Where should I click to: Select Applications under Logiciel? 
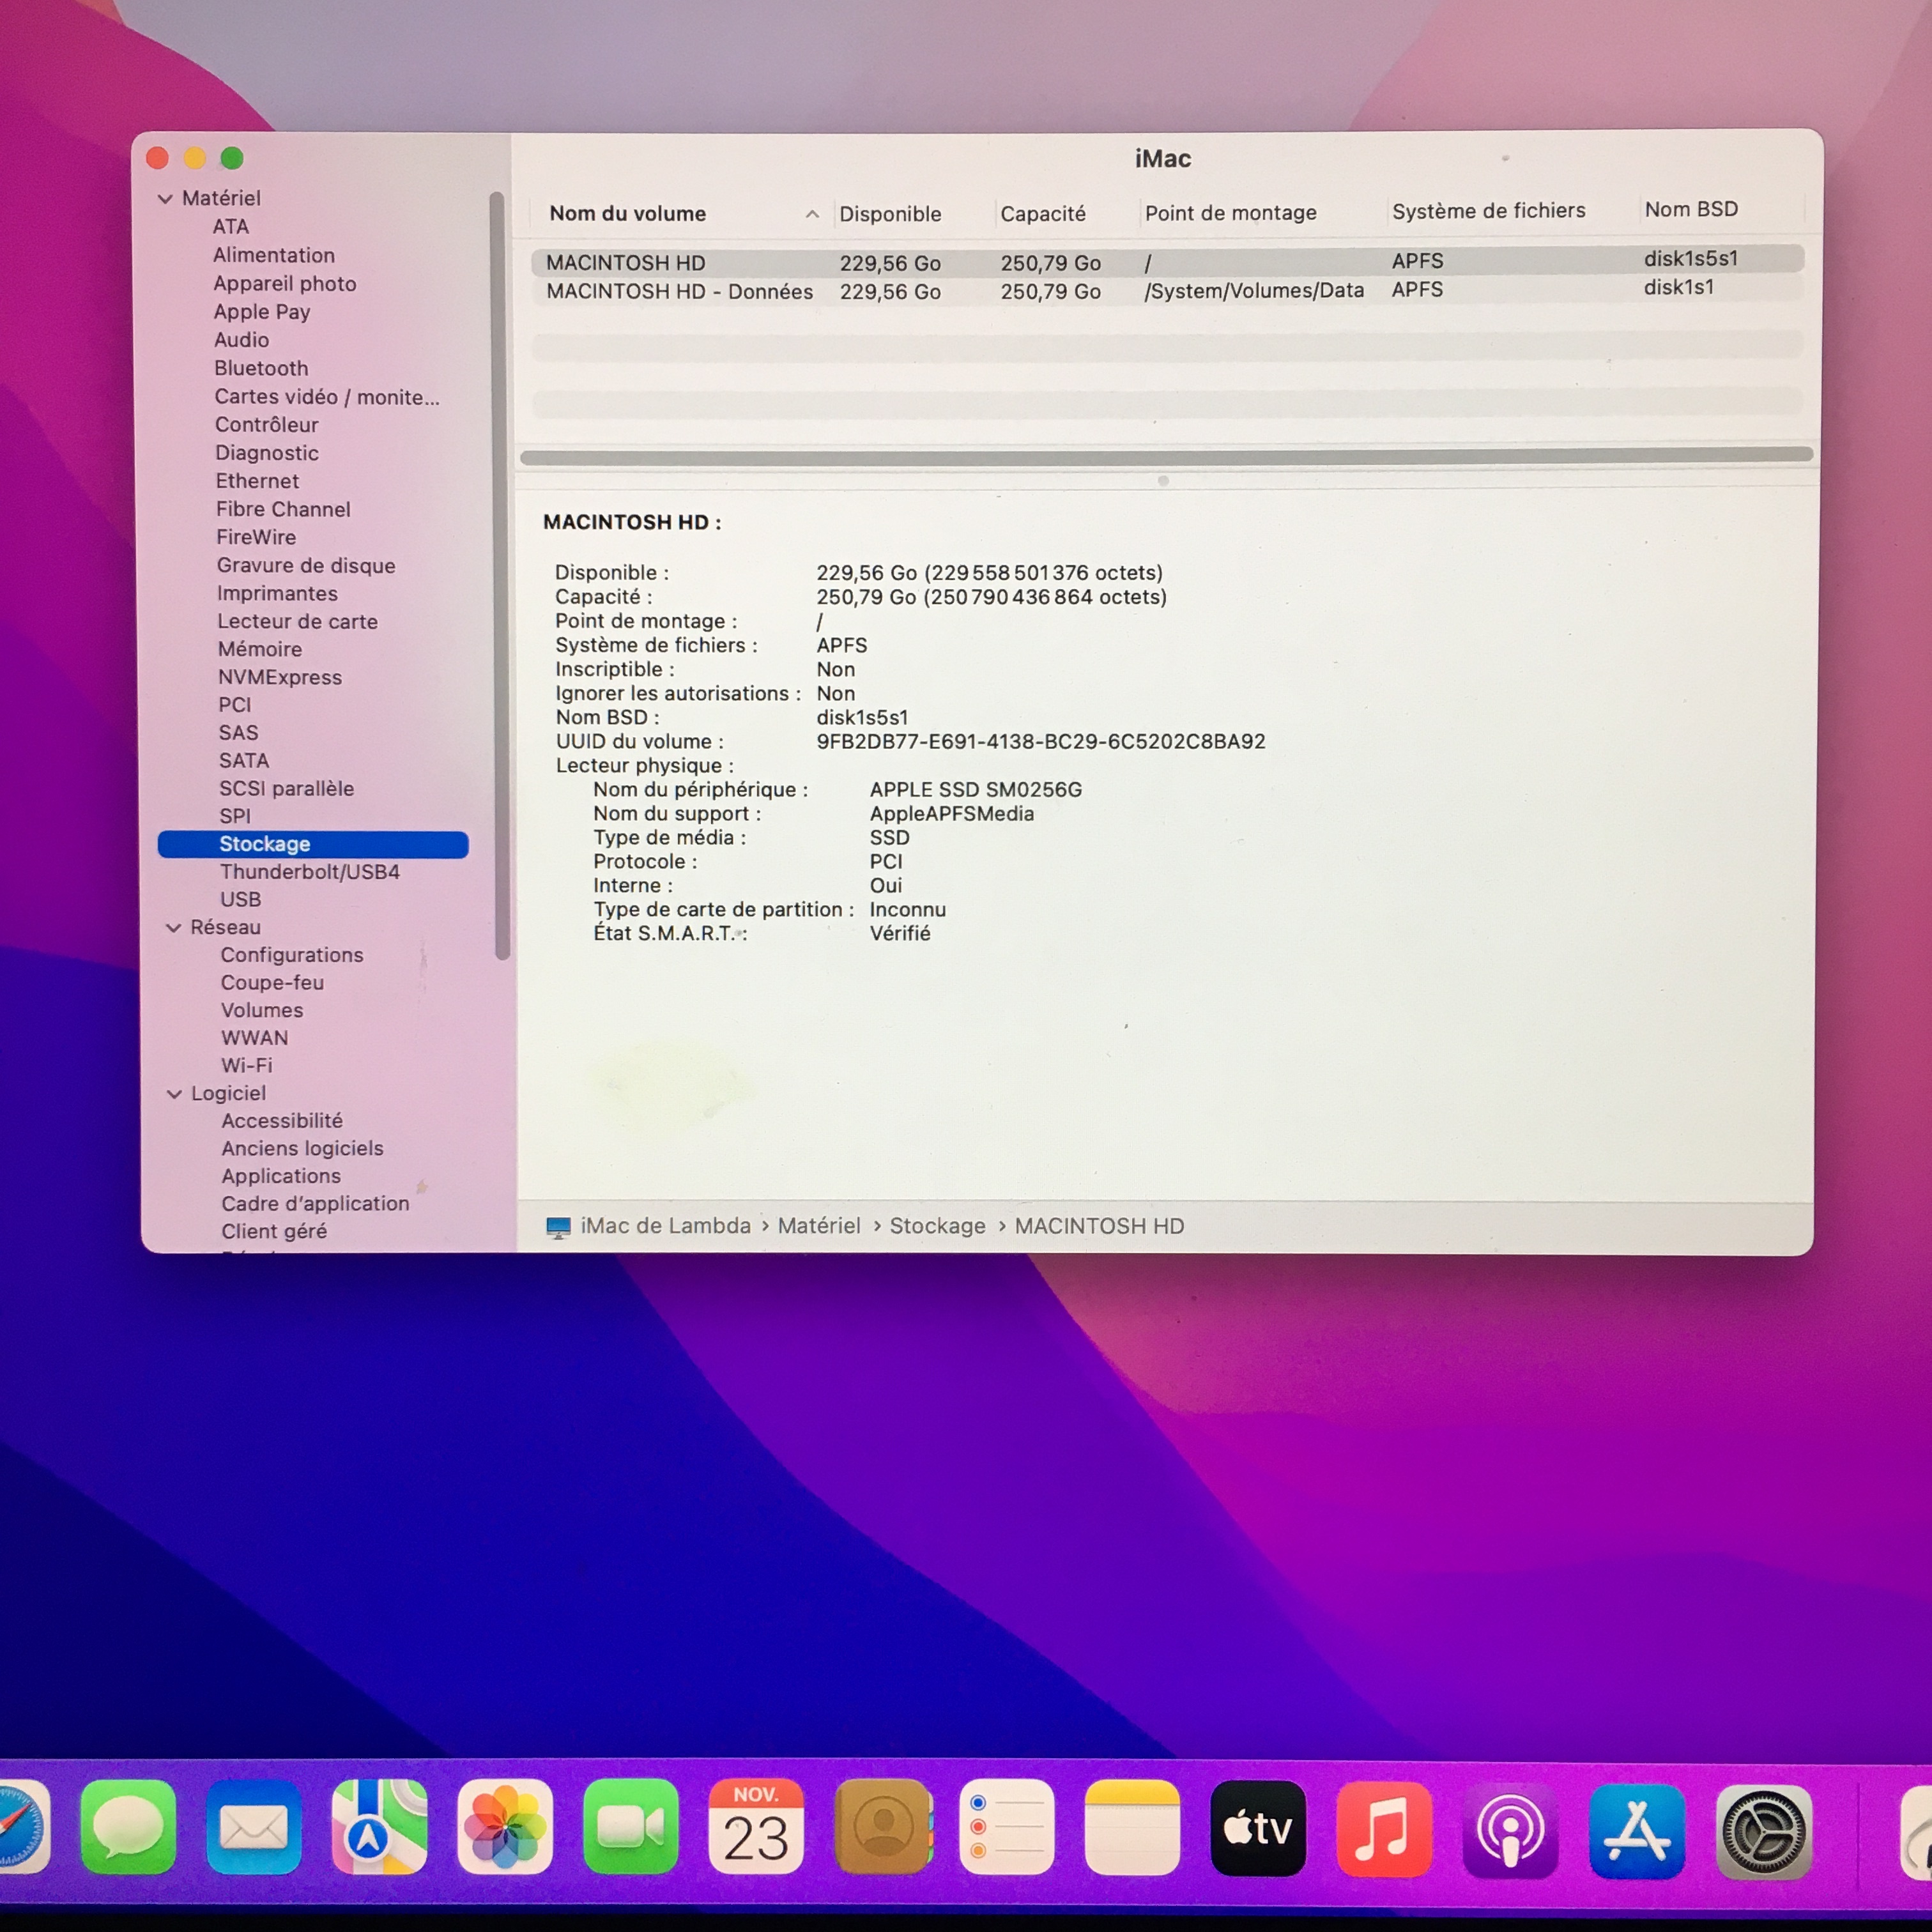[281, 1176]
